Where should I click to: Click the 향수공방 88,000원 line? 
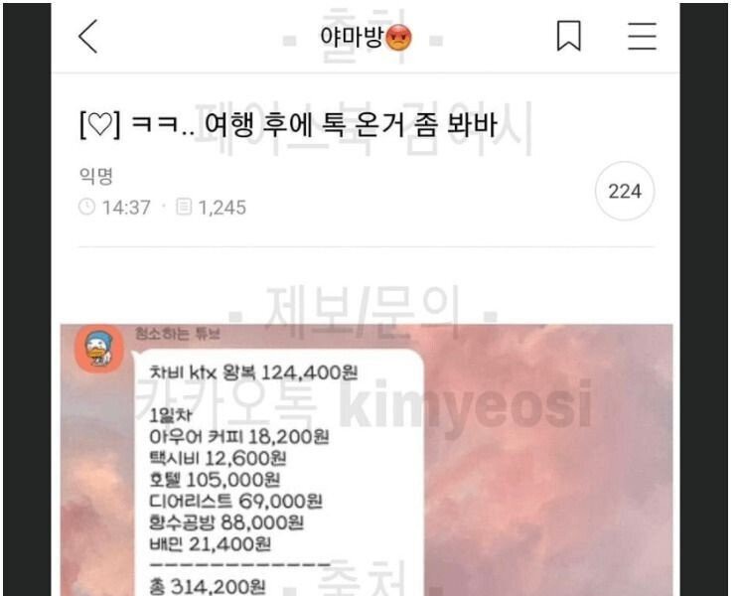tap(226, 522)
